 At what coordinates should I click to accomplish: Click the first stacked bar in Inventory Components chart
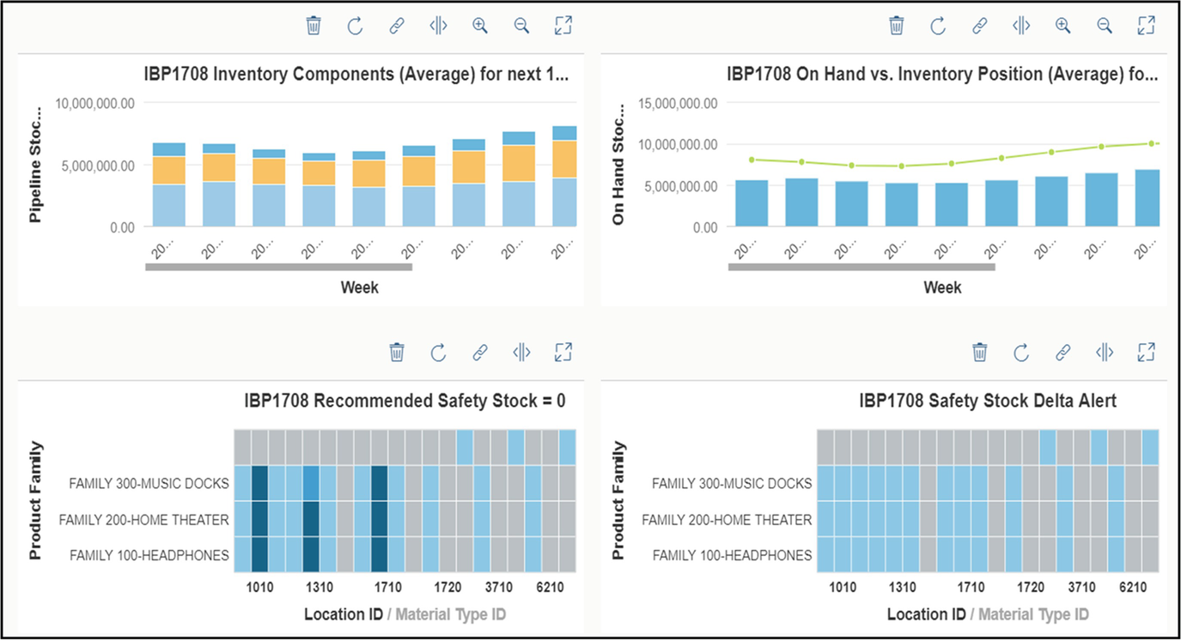pos(169,184)
